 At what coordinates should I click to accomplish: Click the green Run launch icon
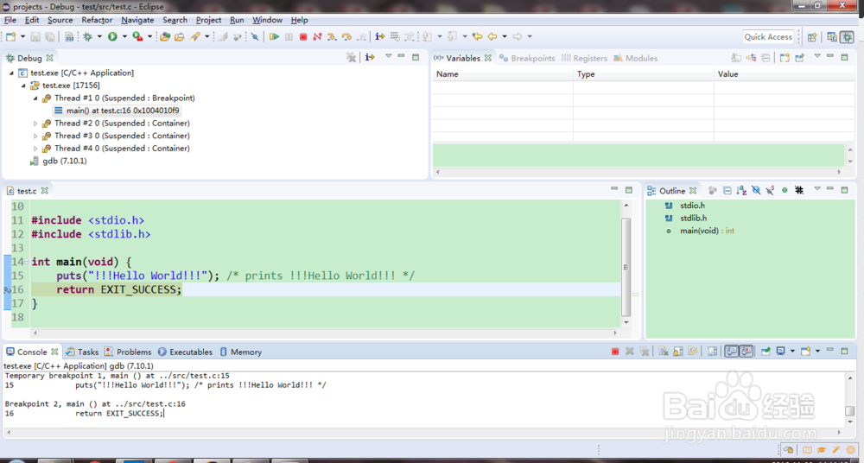tap(112, 37)
